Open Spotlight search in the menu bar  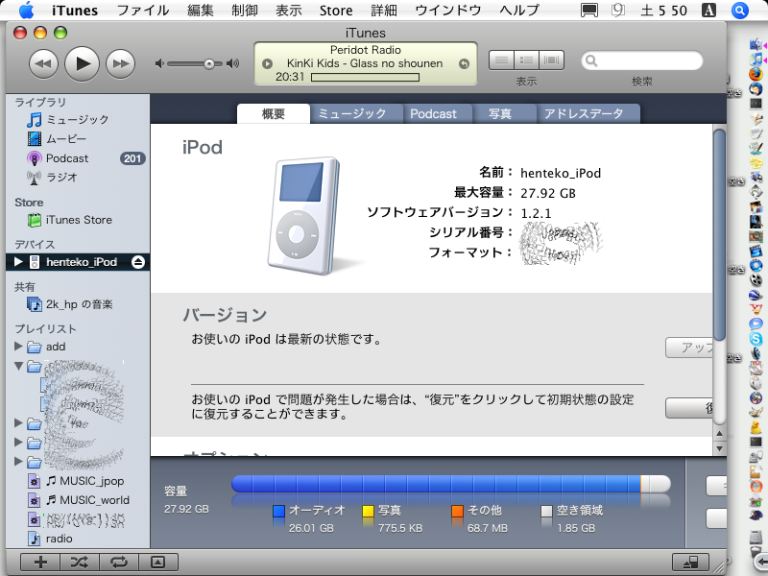click(x=739, y=11)
